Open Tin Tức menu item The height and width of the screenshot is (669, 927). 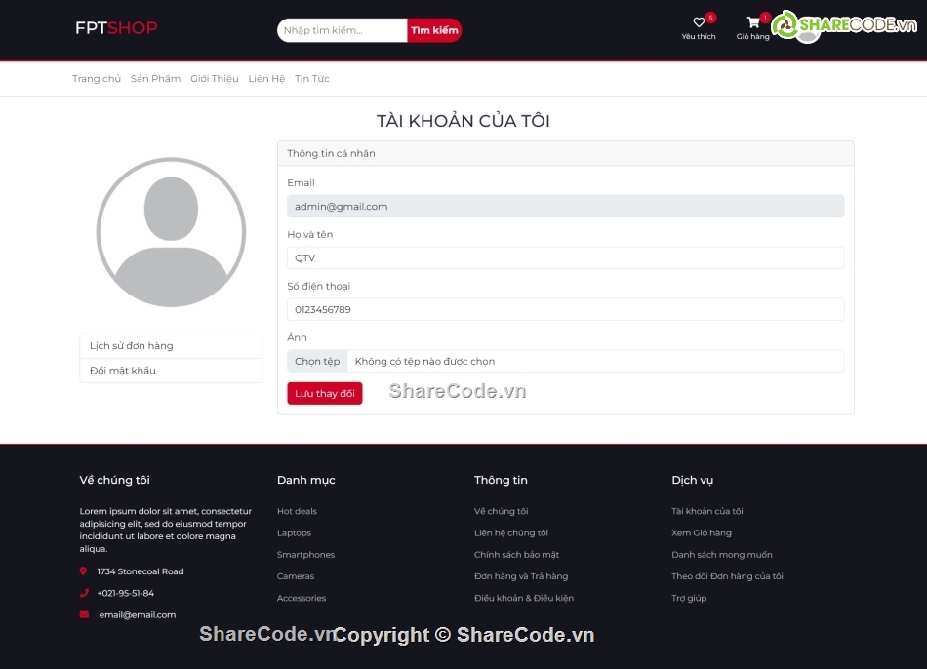click(x=312, y=79)
